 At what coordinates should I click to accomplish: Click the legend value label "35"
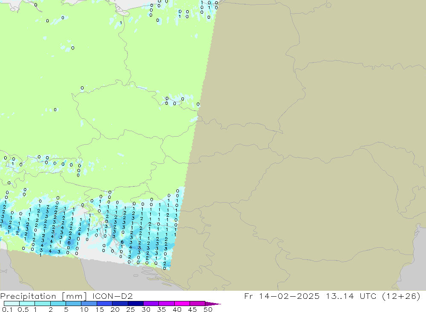tap(161, 309)
